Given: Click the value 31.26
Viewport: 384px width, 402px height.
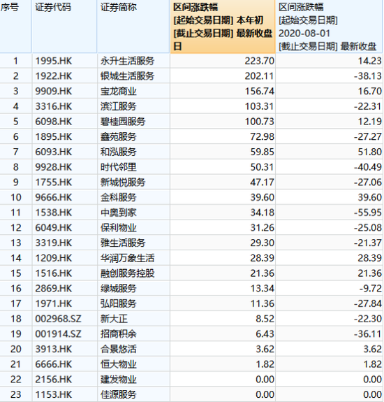Looking at the screenshot, I should tap(262, 227).
